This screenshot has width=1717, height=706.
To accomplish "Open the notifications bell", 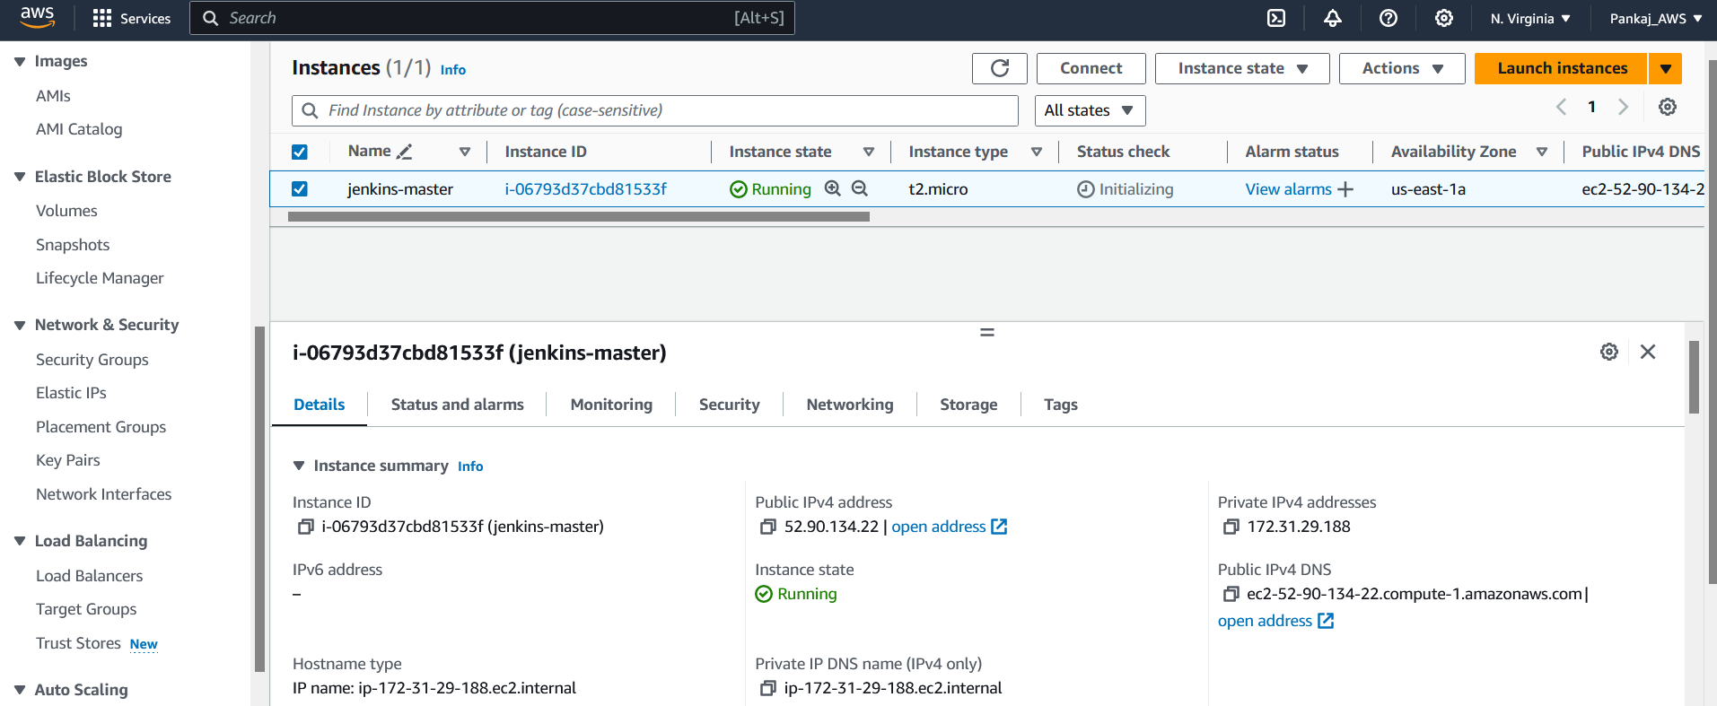I will (x=1333, y=18).
